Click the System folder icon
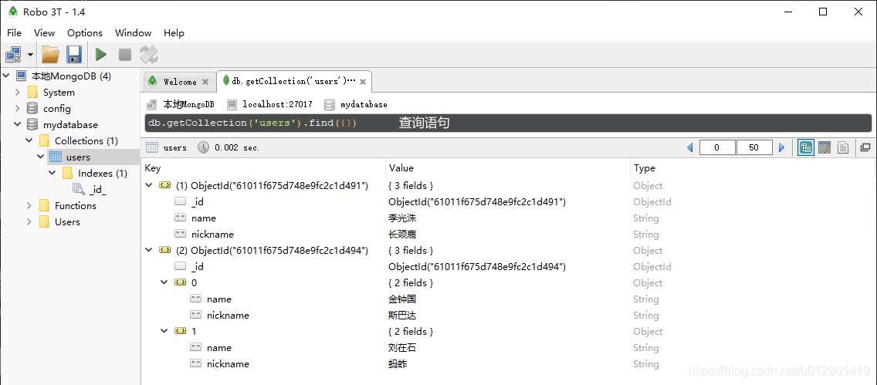This screenshot has height=385, width=877. [x=32, y=92]
